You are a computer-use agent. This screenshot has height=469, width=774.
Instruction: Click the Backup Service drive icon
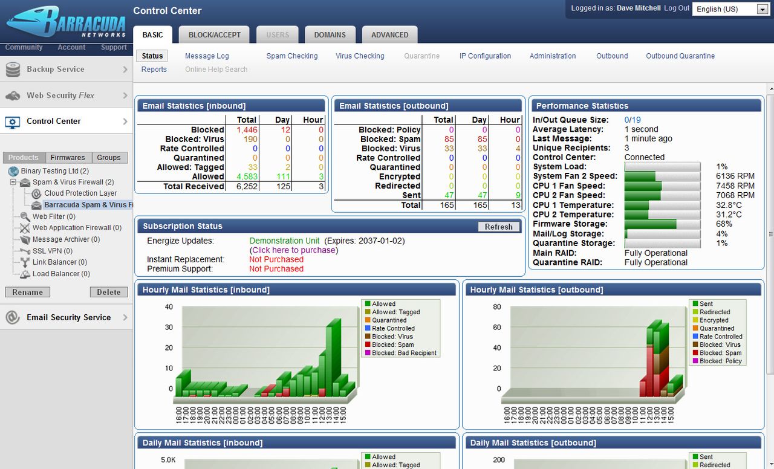tap(13, 70)
